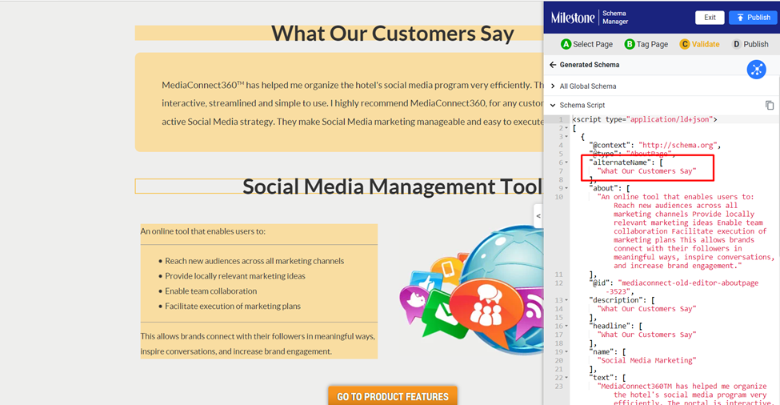
Task: Go to the Publish step D tab
Action: coord(750,44)
